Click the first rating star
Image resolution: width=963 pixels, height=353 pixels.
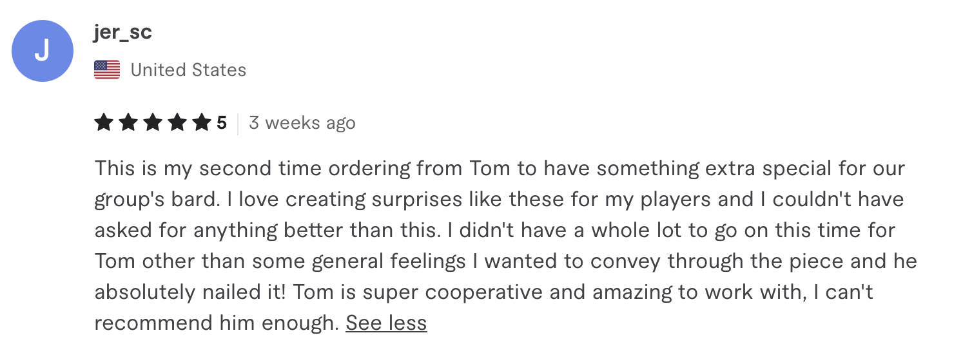pyautogui.click(x=104, y=122)
